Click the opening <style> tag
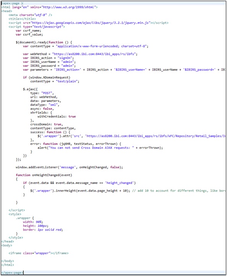The image size is (227, 276). pyautogui.click(x=15, y=214)
